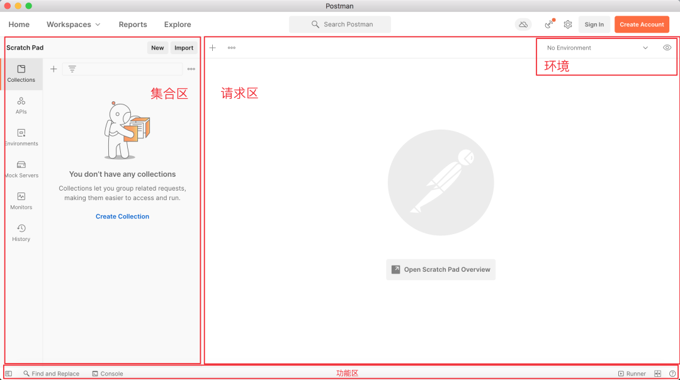Open the capture requests satellite icon
680x380 pixels.
[x=549, y=25]
